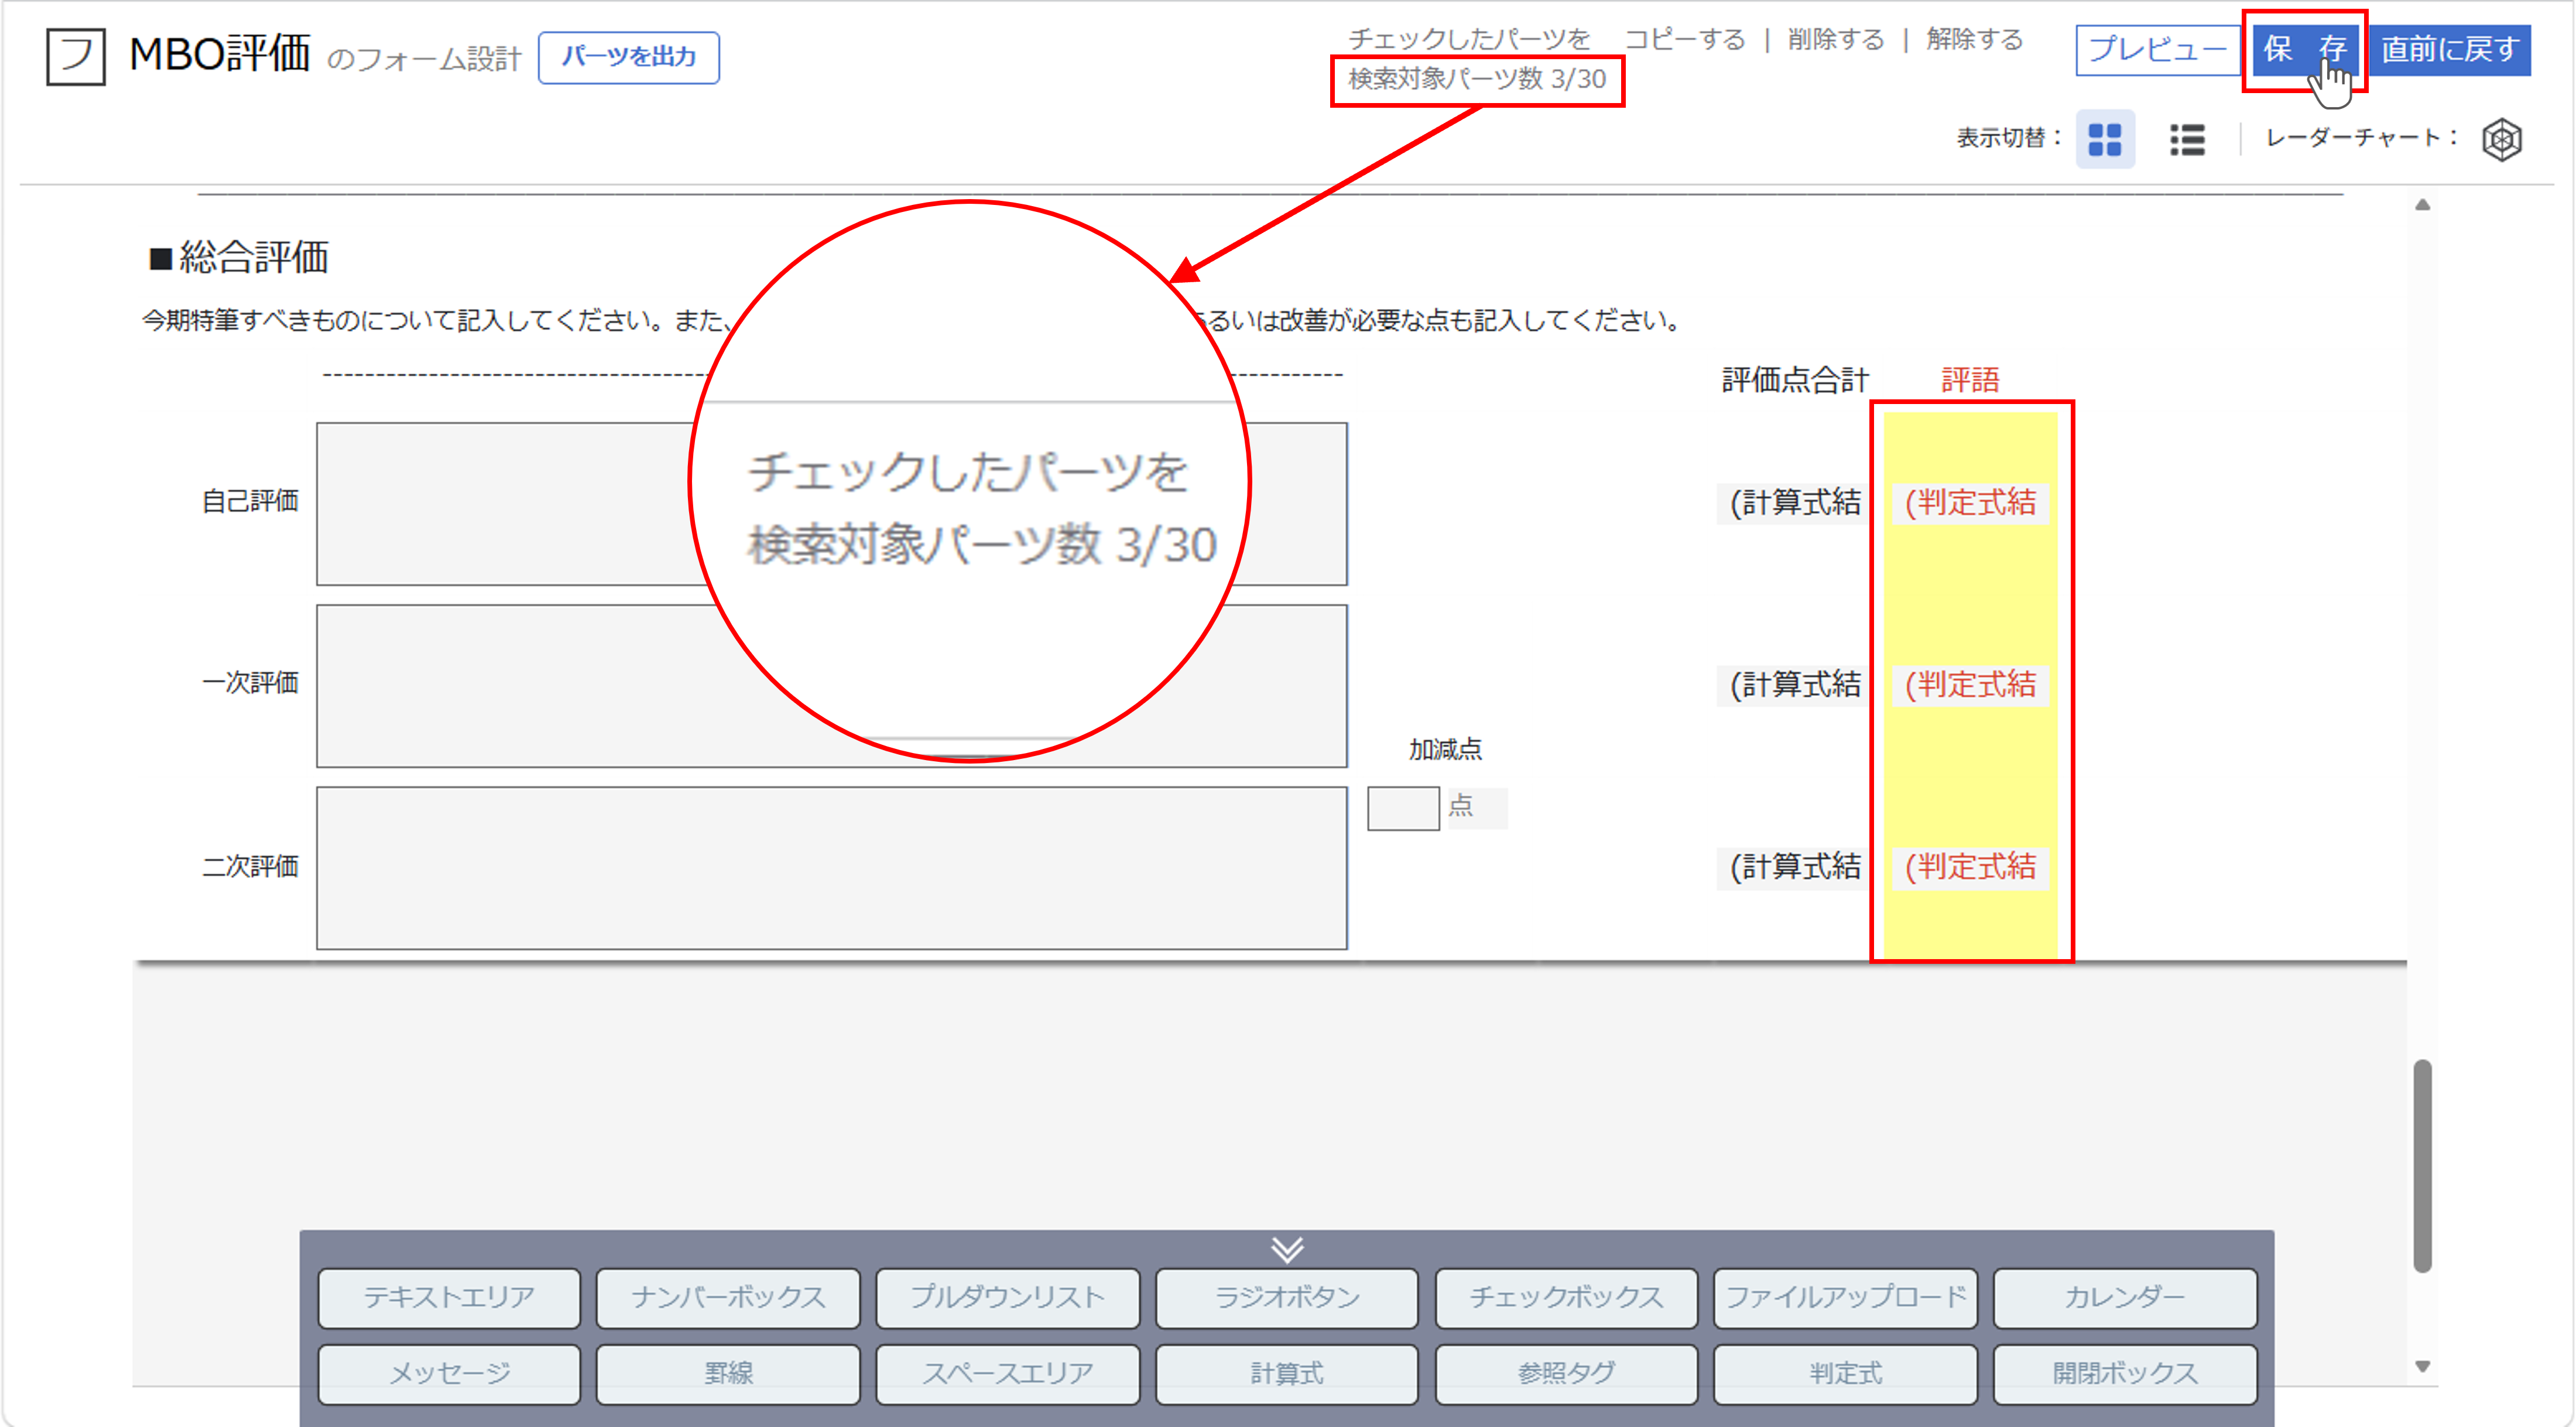This screenshot has width=2576, height=1427.
Task: Add a 開閉ボックス part
Action: 2125,1374
